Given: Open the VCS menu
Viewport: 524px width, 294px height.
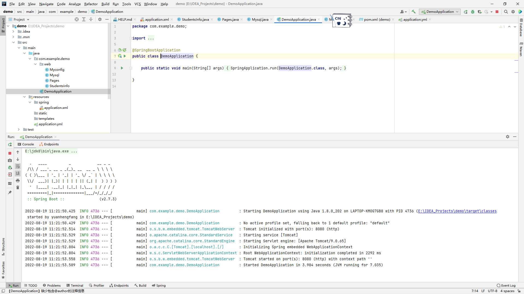Looking at the screenshot, I should tap(138, 4).
